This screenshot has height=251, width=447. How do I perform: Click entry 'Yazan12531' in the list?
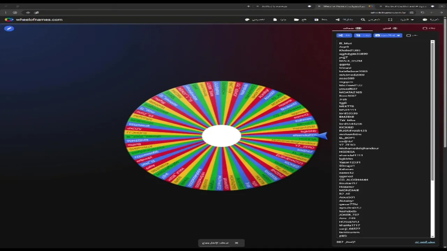[x=350, y=162]
